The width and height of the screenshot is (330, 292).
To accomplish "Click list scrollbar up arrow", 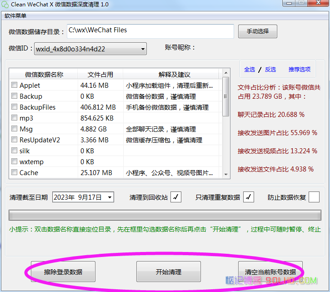I will pyautogui.click(x=226, y=73).
